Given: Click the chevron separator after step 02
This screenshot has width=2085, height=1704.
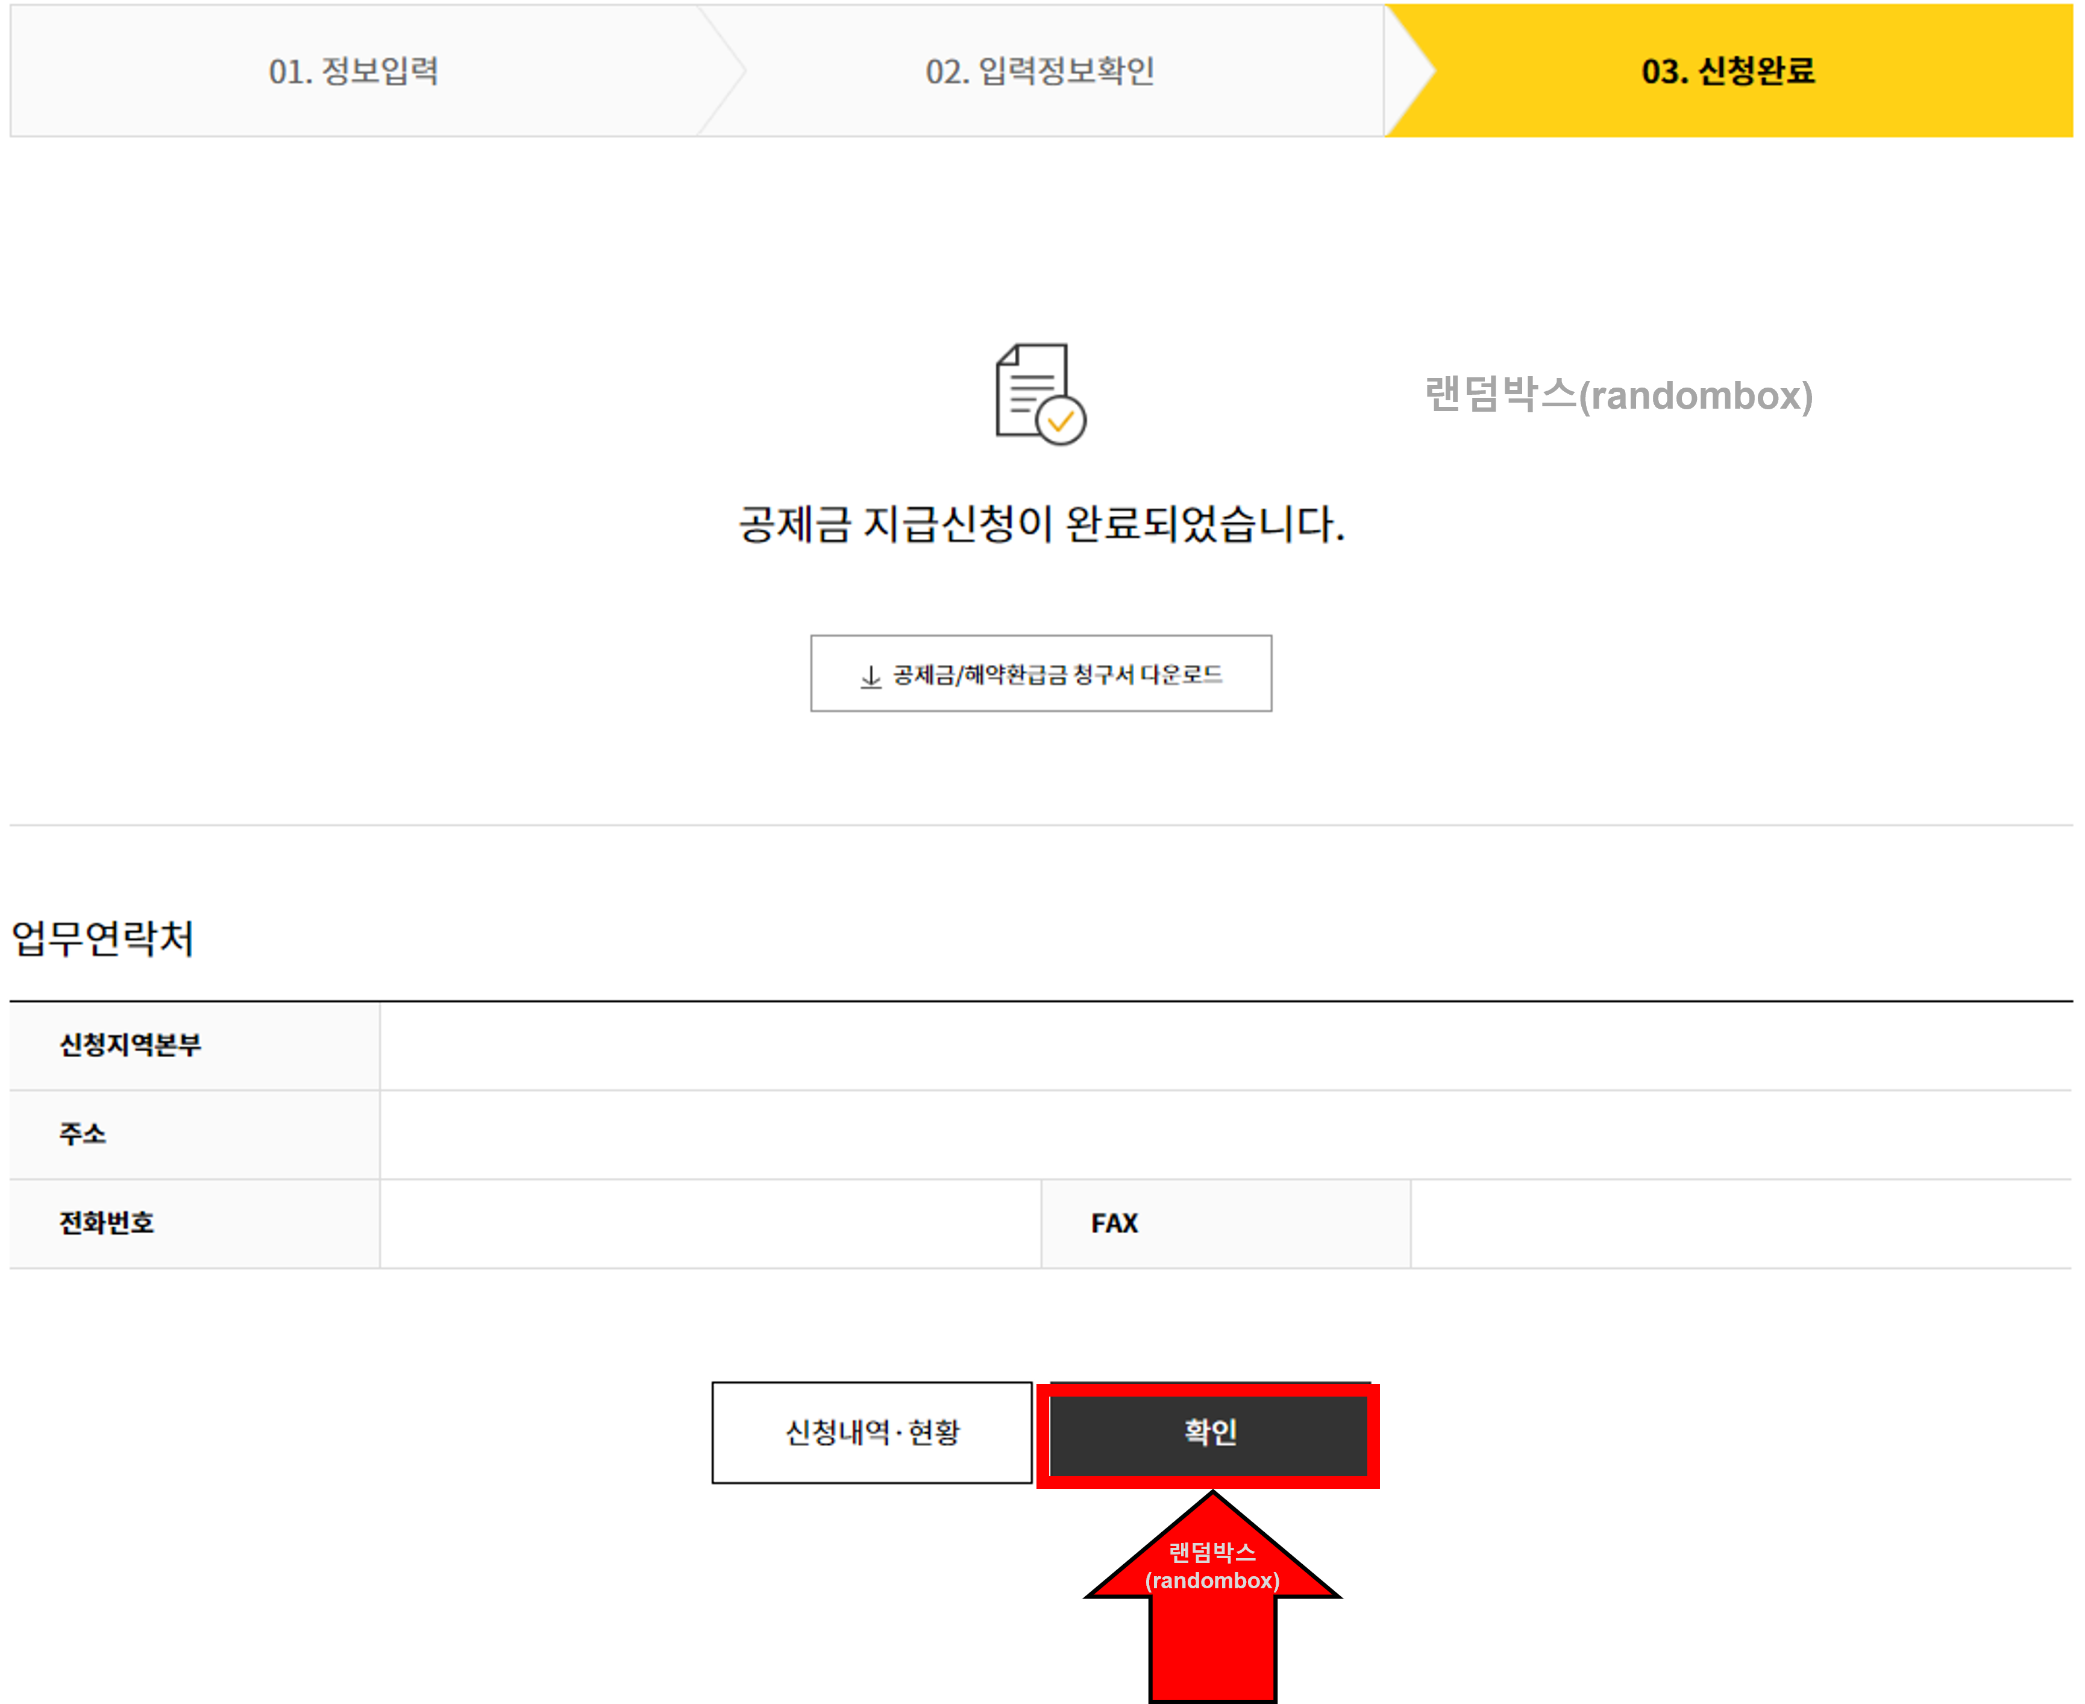Looking at the screenshot, I should pos(1413,71).
